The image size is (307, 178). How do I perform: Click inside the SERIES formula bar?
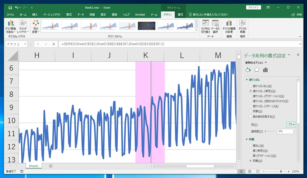coord(178,44)
